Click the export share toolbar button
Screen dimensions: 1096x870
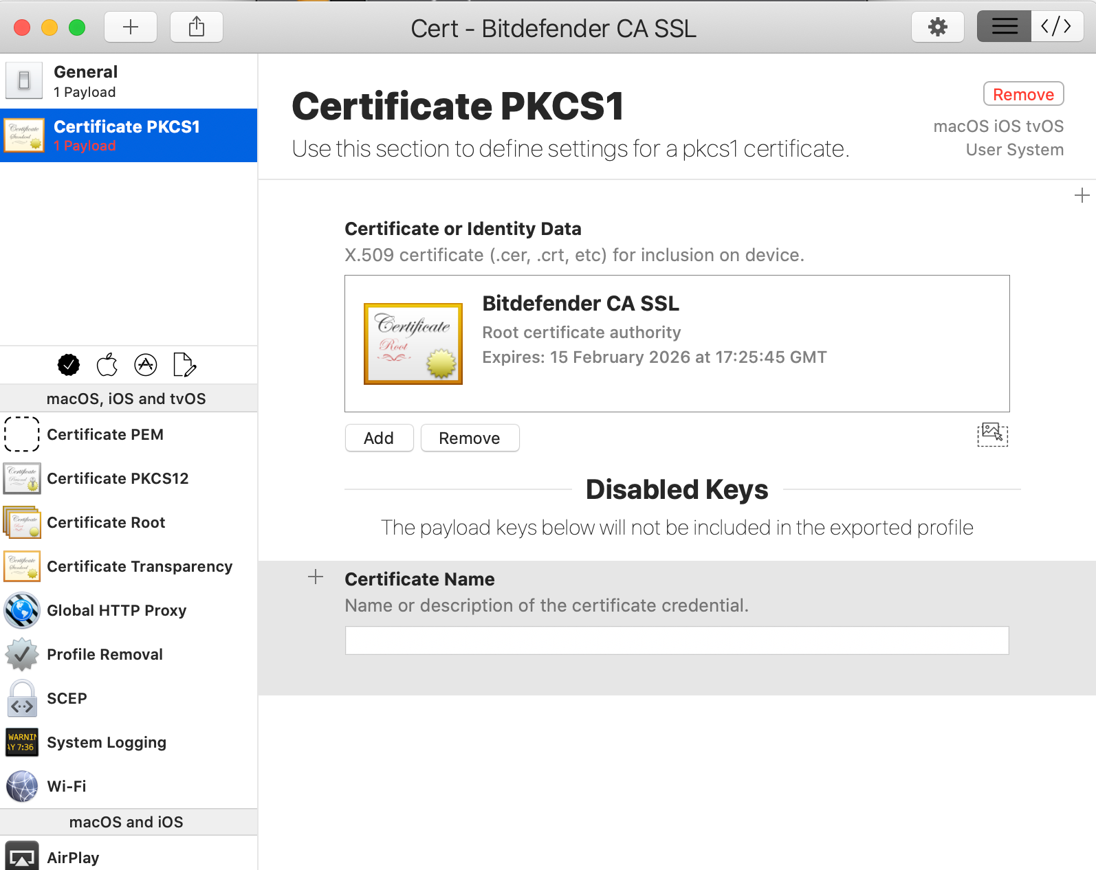[x=197, y=27]
